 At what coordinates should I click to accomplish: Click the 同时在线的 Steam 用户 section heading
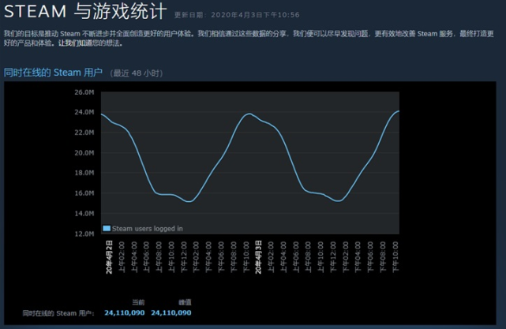click(x=53, y=73)
